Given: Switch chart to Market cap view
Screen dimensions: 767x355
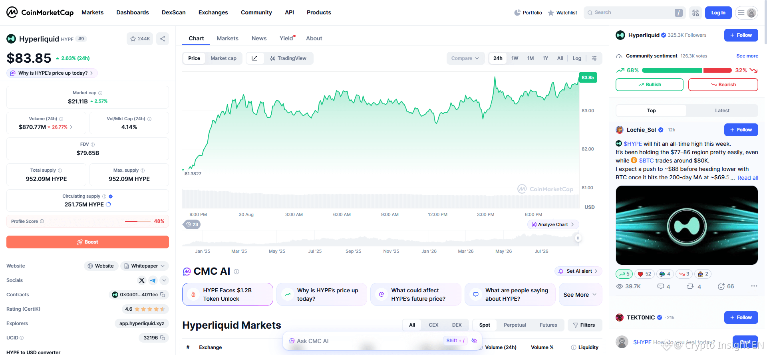Looking at the screenshot, I should click(x=224, y=58).
